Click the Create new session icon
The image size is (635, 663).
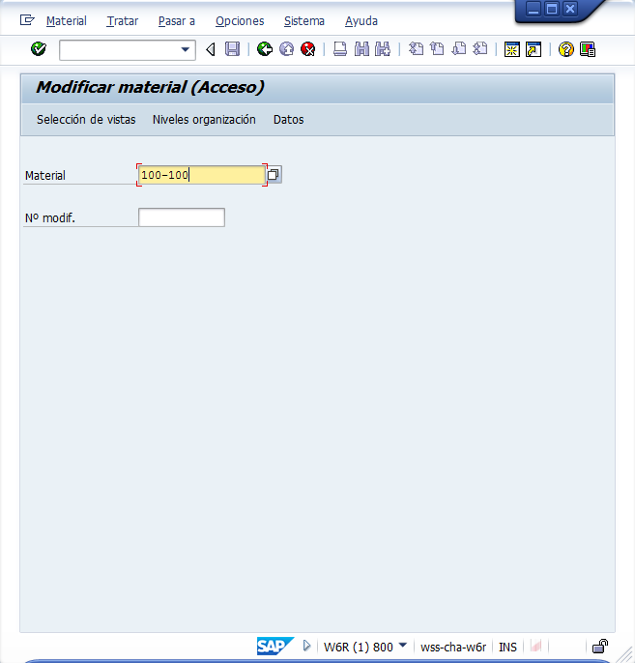pyautogui.click(x=512, y=49)
